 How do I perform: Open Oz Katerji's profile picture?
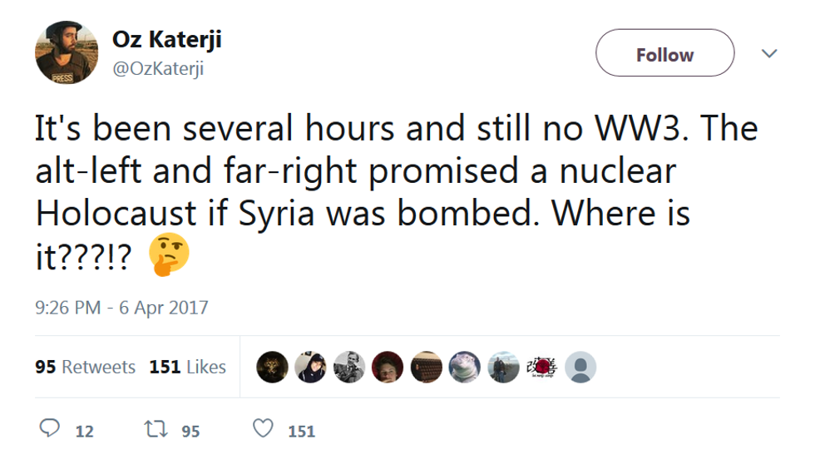[67, 54]
